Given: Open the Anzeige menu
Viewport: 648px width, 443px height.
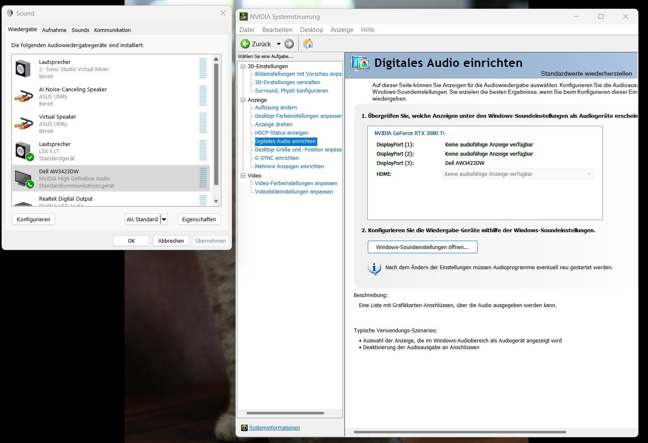Looking at the screenshot, I should (x=342, y=30).
